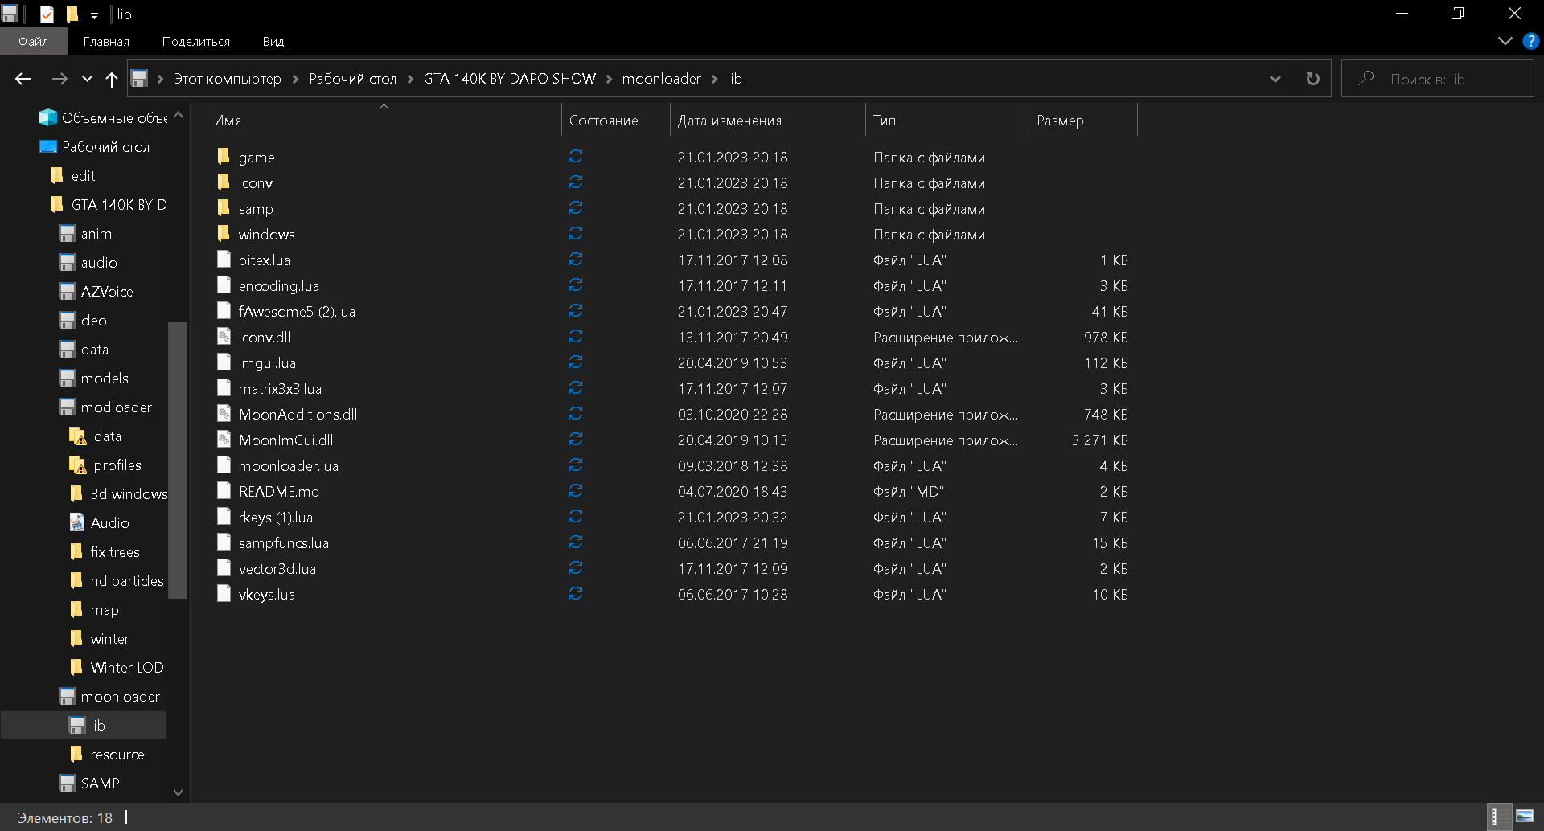The width and height of the screenshot is (1544, 831).
Task: Expand the address bar history dropdown
Action: tap(1275, 79)
